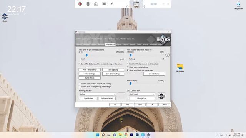Switch to the Advanced tab
Viewport: 246px width, 138px height.
153,44
